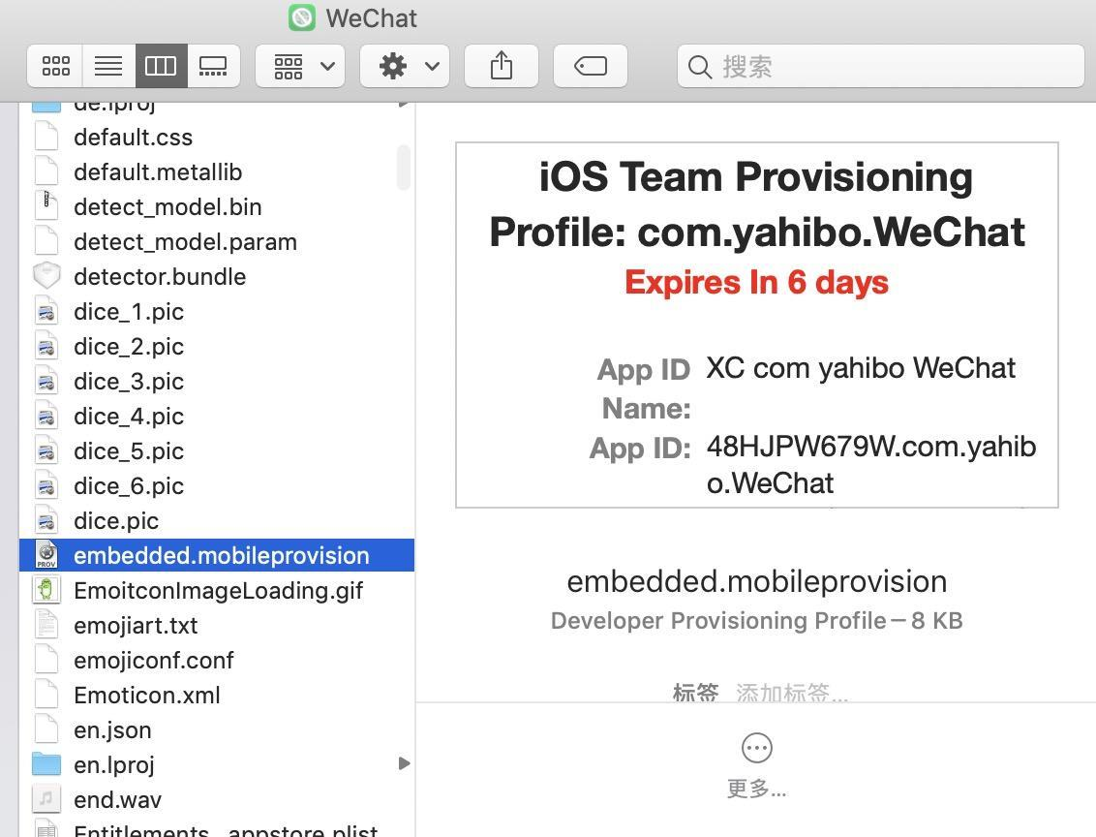Select EmoitconImageLoading.gif file
This screenshot has width=1096, height=837.
[217, 591]
